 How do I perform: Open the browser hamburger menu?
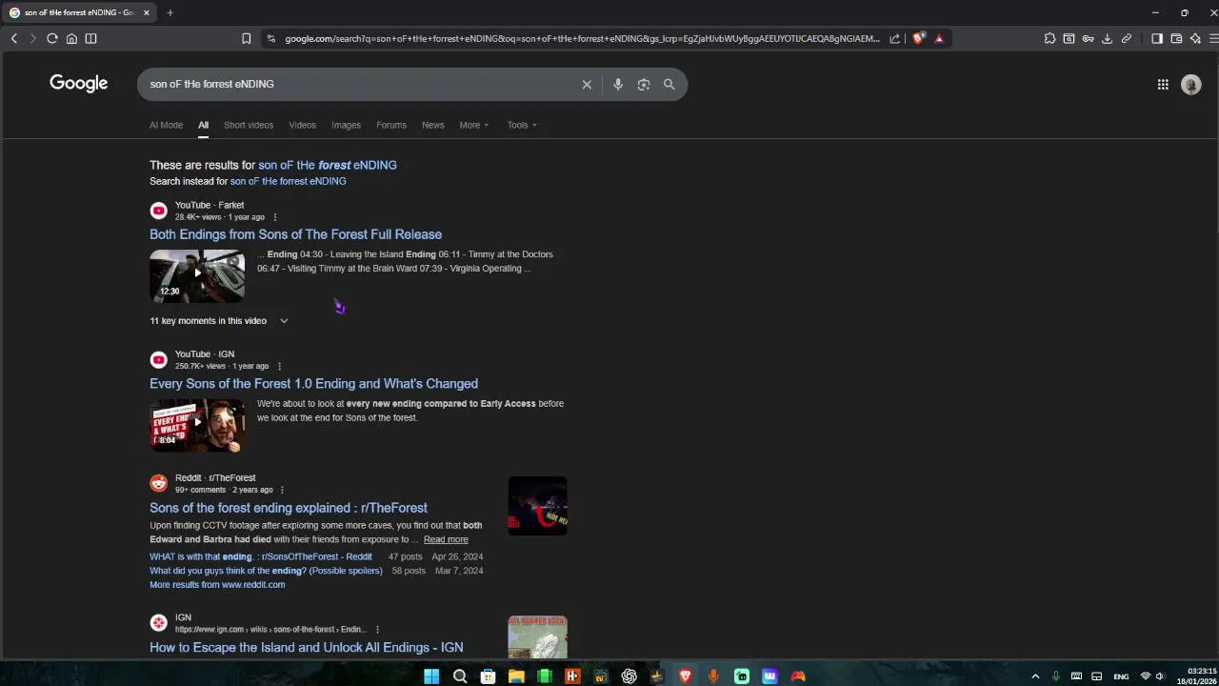[1213, 38]
